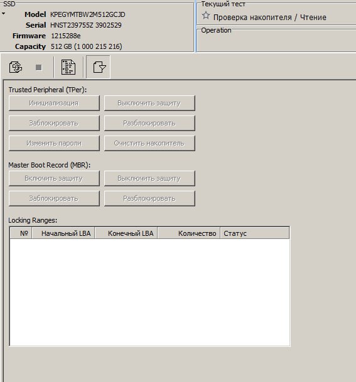Select the document with shield security icon
The width and height of the screenshot is (356, 382).
click(x=99, y=67)
